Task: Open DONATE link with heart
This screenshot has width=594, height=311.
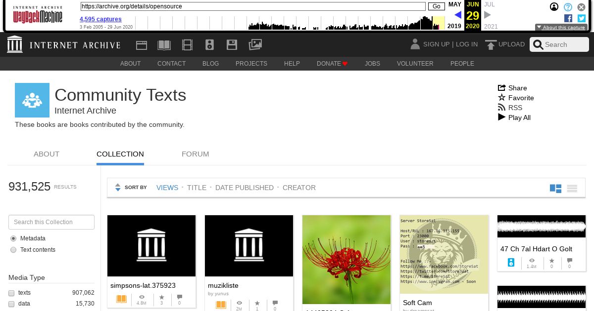Action: (332, 64)
